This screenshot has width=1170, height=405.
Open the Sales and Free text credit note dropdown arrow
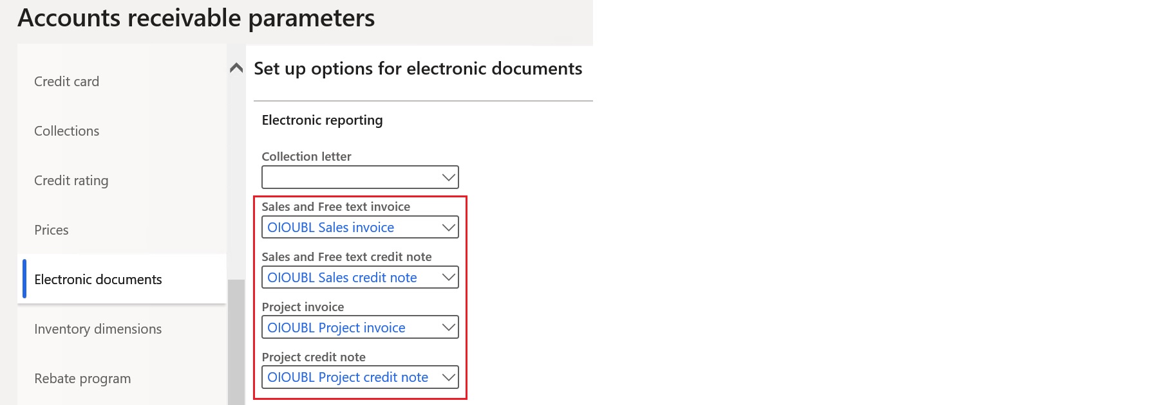449,278
